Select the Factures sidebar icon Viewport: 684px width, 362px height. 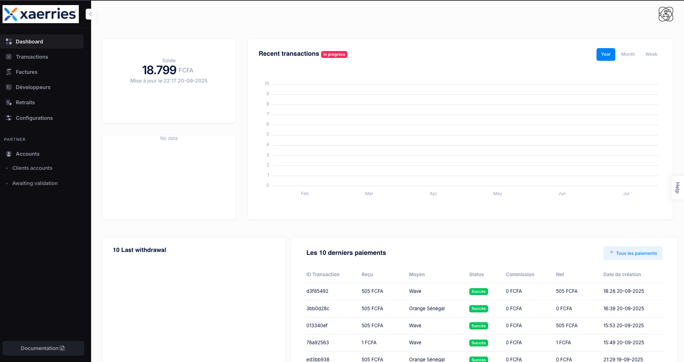pyautogui.click(x=8, y=72)
